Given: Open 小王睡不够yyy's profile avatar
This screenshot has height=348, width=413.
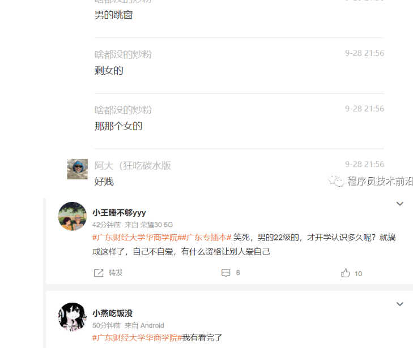Looking at the screenshot, I should (x=72, y=216).
